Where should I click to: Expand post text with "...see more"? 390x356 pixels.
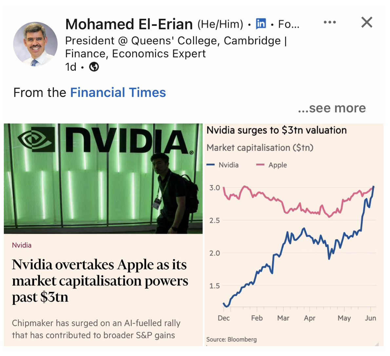point(332,108)
